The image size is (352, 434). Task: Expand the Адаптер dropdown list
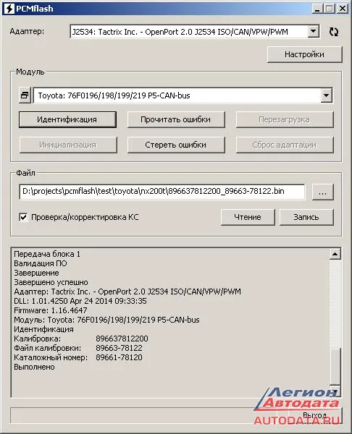pyautogui.click(x=313, y=32)
